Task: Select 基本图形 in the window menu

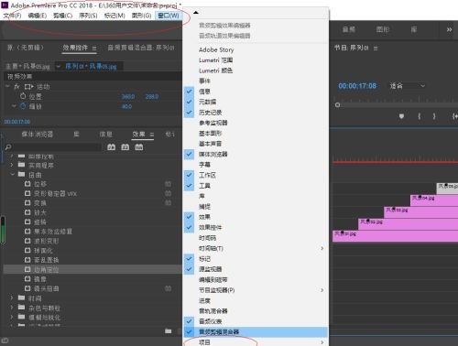Action: 256,133
